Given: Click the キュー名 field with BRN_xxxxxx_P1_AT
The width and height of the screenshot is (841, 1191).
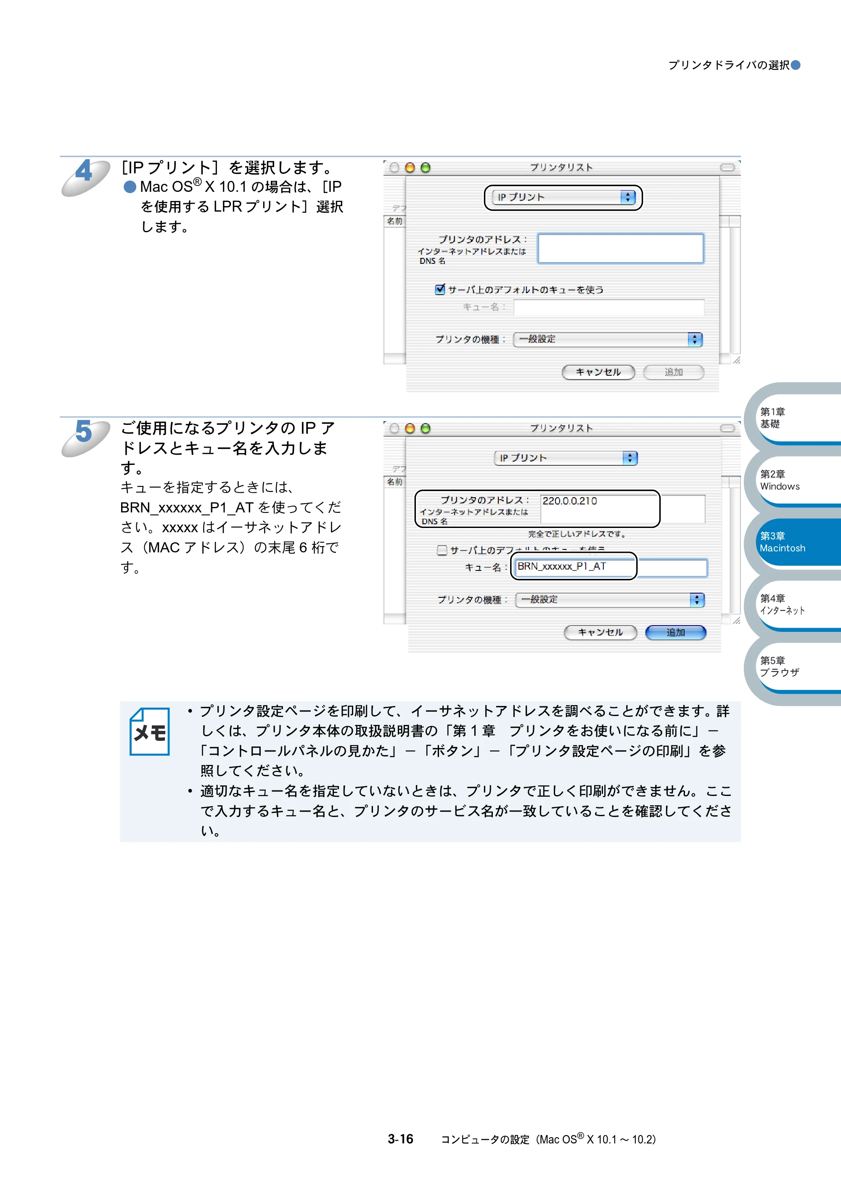Looking at the screenshot, I should pos(611,568).
